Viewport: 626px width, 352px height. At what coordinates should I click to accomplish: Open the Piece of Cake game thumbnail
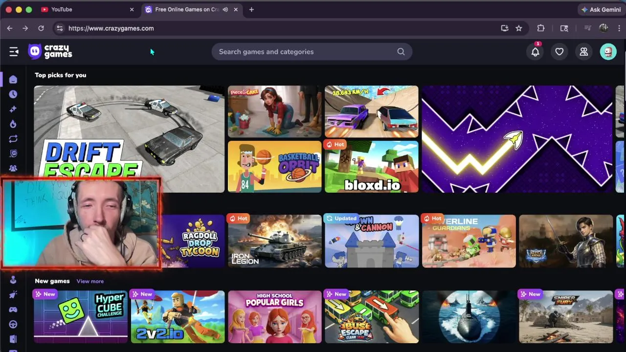tap(275, 111)
